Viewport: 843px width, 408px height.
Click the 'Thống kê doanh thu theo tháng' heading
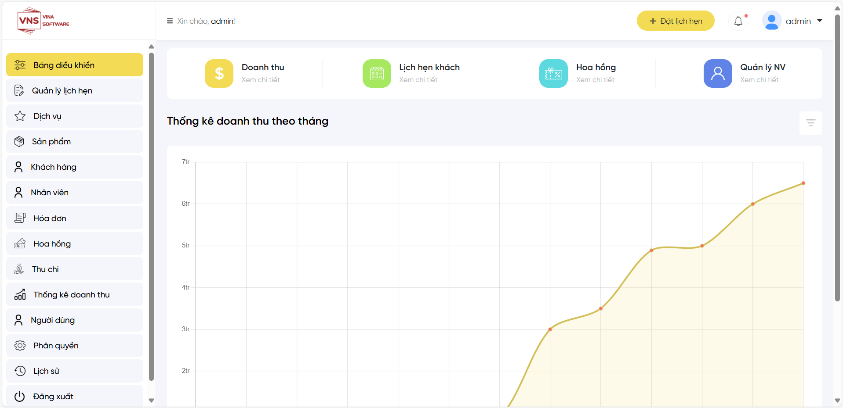(x=247, y=121)
